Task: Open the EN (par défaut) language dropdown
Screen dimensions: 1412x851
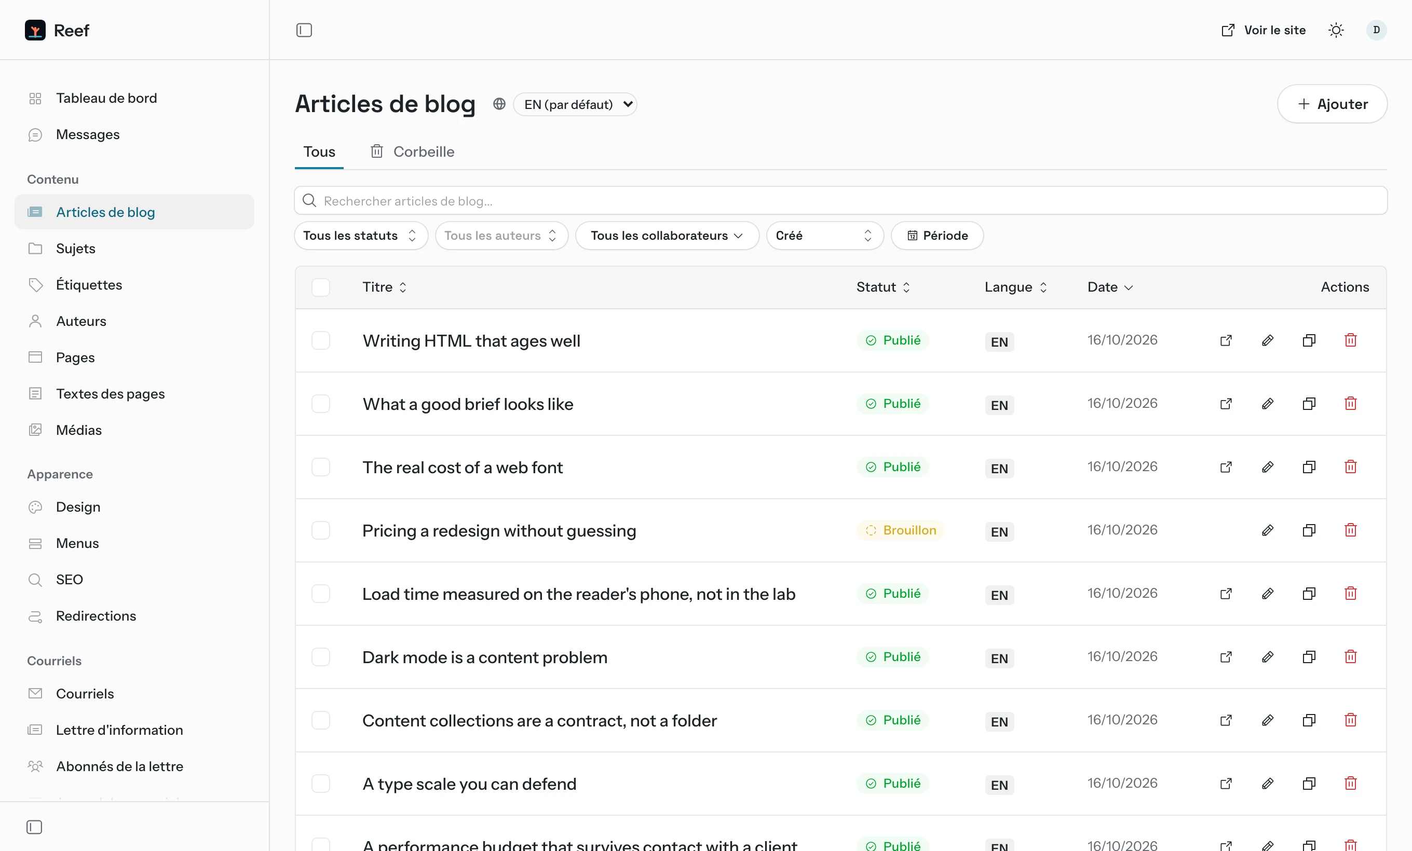Action: [575, 104]
